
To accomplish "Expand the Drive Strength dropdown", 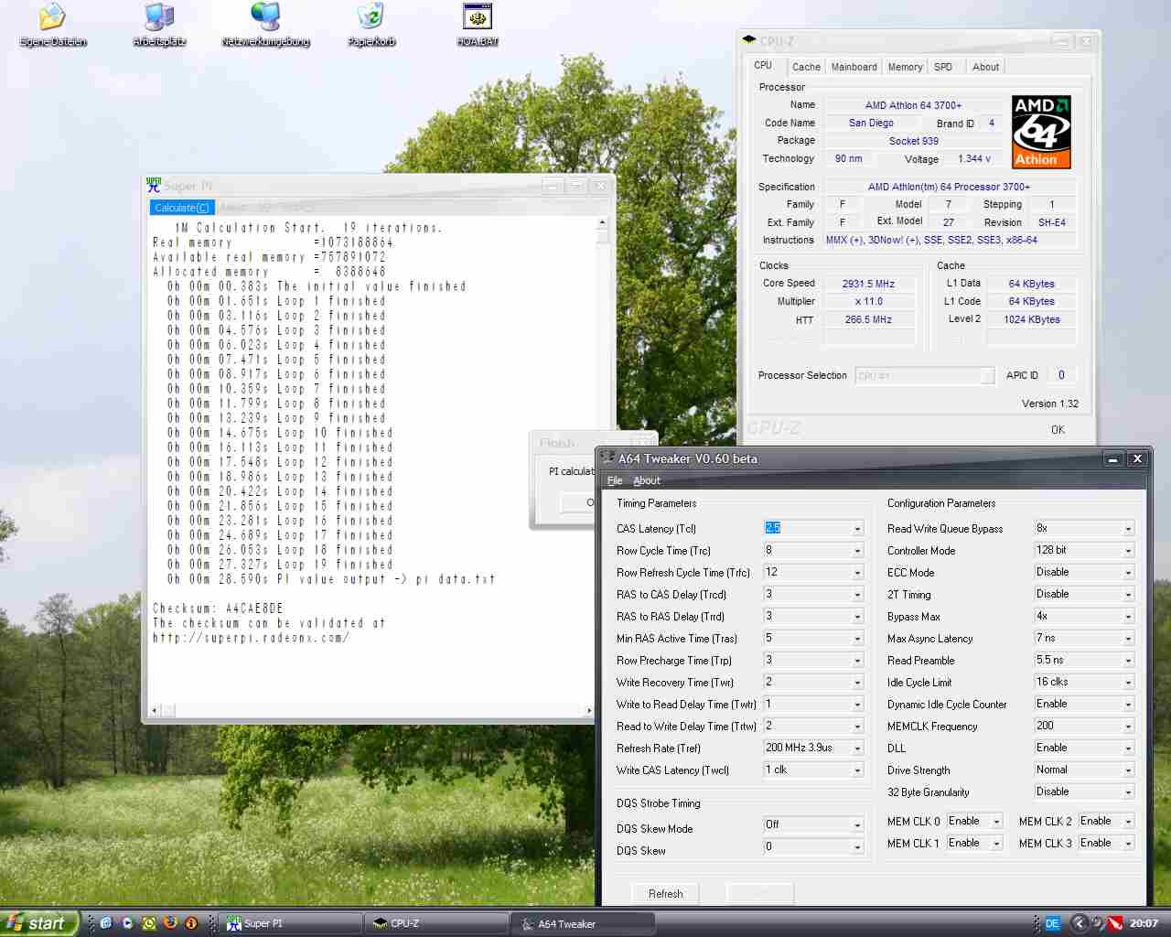I will click(1128, 770).
